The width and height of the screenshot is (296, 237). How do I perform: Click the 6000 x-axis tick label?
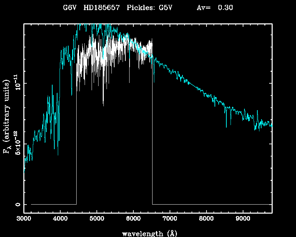[133, 219]
